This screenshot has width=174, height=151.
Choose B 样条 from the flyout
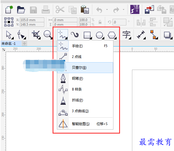(x=85, y=89)
